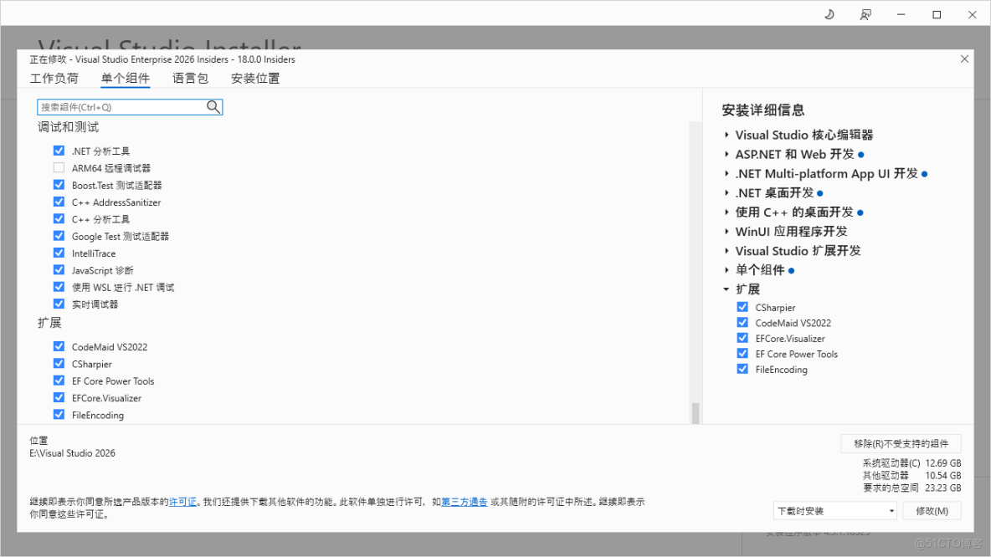Disable EF Core Power Tools
The width and height of the screenshot is (991, 557).
click(59, 381)
